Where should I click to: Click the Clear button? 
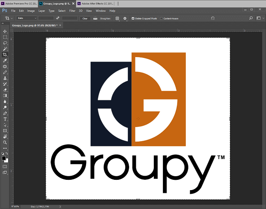[85, 18]
